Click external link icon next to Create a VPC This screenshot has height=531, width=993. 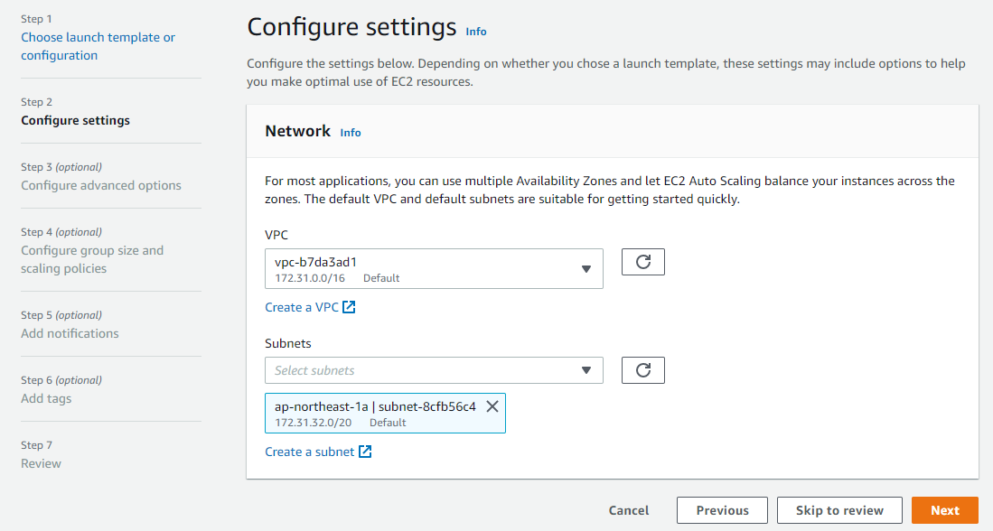coord(349,307)
